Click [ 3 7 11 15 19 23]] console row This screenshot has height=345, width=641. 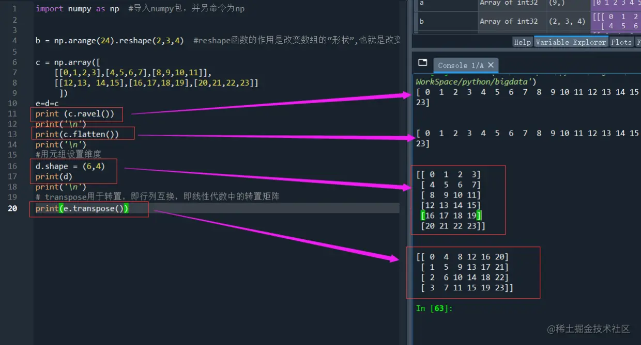coord(467,288)
